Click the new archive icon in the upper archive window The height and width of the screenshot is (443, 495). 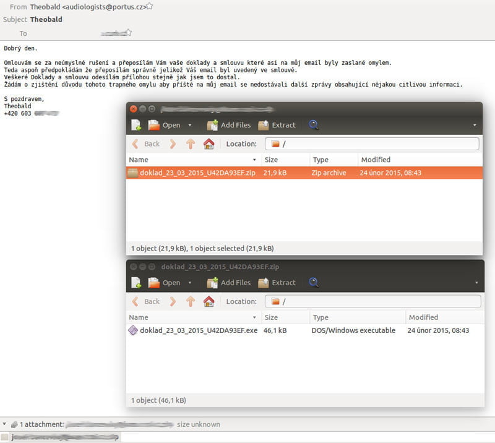137,125
